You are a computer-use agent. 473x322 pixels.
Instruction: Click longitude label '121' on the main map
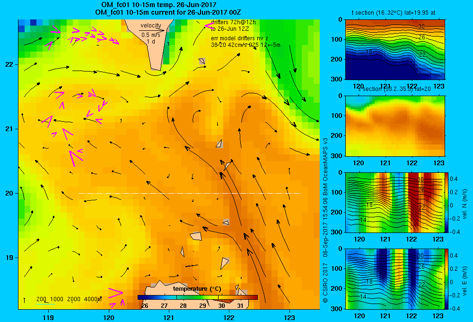tap(169, 317)
